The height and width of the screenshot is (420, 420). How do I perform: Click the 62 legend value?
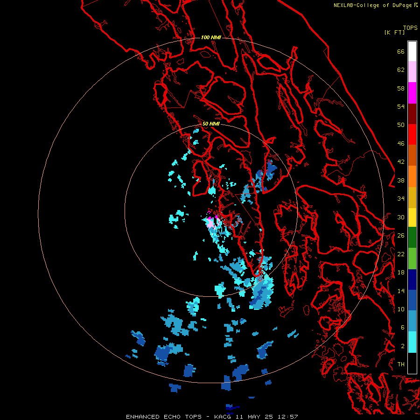[401, 70]
